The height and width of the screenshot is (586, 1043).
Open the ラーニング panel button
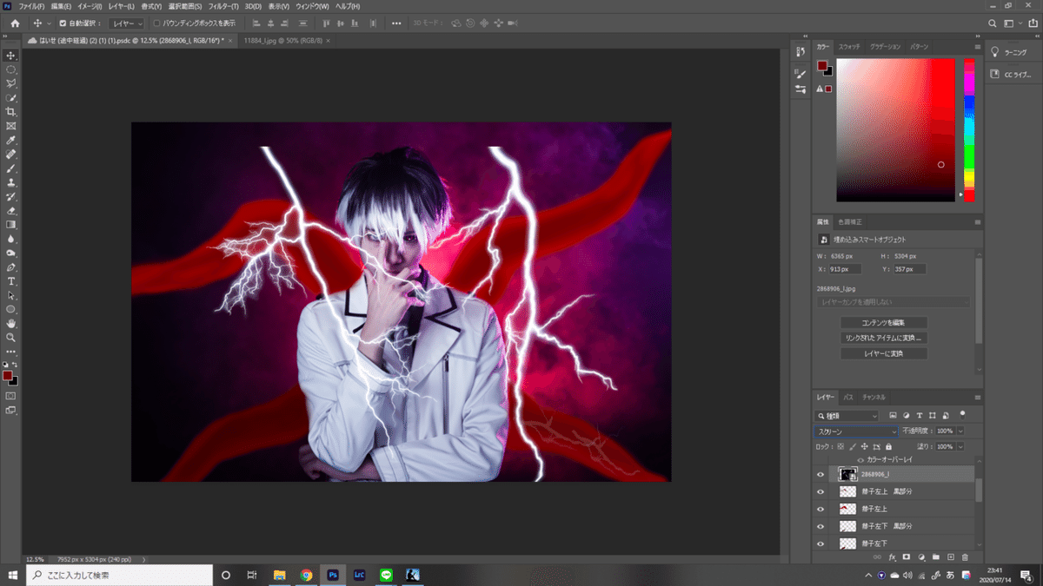click(x=1010, y=52)
